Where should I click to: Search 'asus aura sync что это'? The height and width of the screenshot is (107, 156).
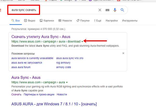pos(70,58)
